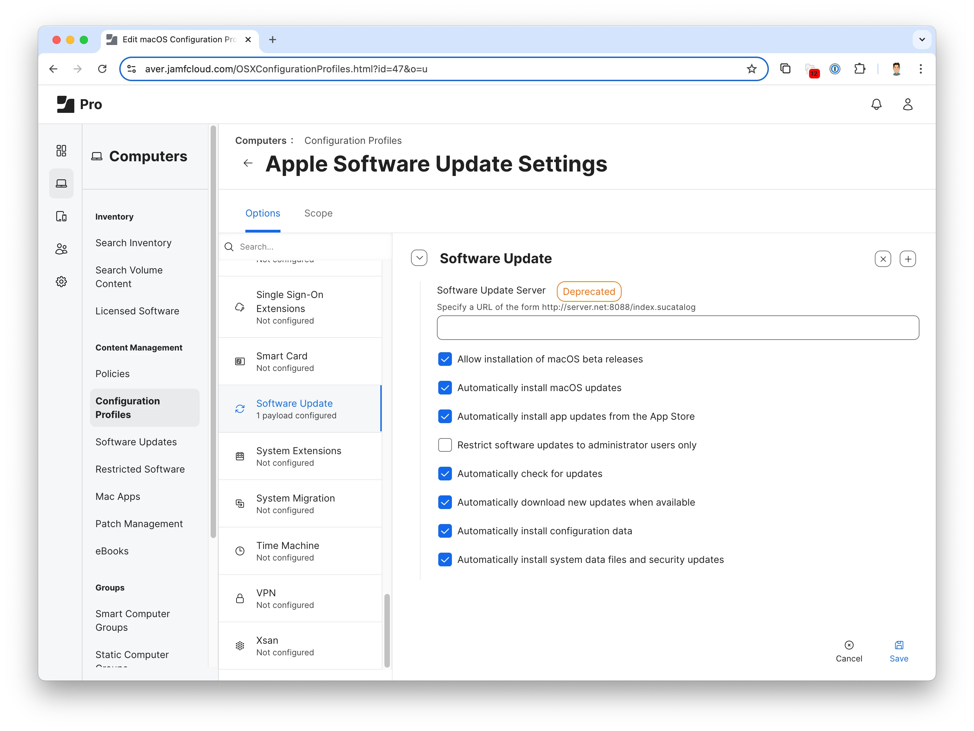Viewport: 974px width, 731px height.
Task: Toggle Automatically install configuration data
Action: coord(445,531)
